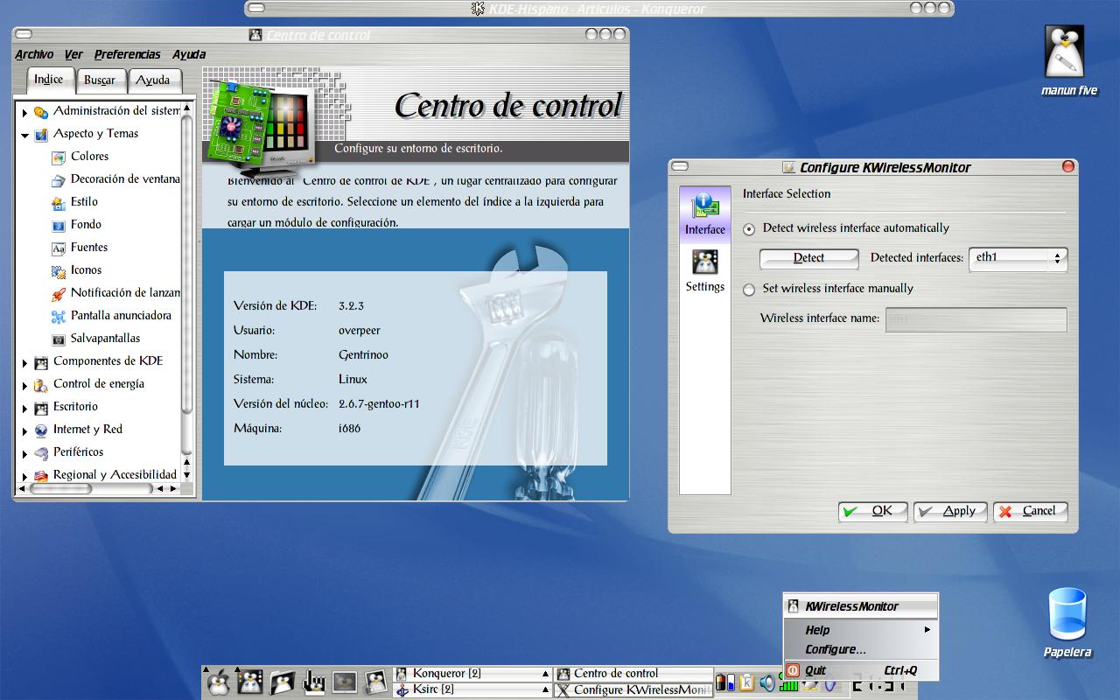
Task: Expand Componentes de KDE node
Action: [25, 363]
